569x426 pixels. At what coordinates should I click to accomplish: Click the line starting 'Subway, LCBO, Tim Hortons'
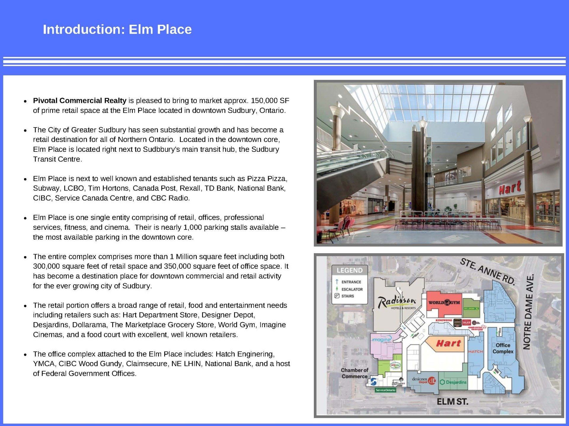pos(159,188)
